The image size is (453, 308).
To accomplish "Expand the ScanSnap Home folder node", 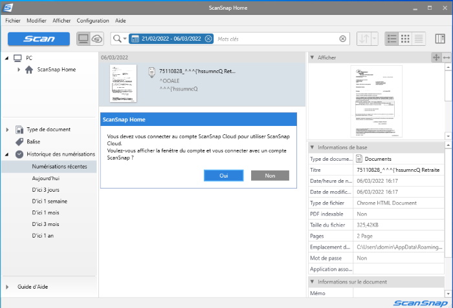I will click(x=19, y=70).
